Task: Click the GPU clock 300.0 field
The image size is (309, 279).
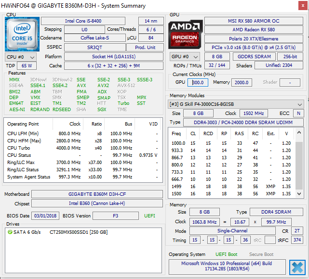Action: pyautogui.click(x=198, y=82)
